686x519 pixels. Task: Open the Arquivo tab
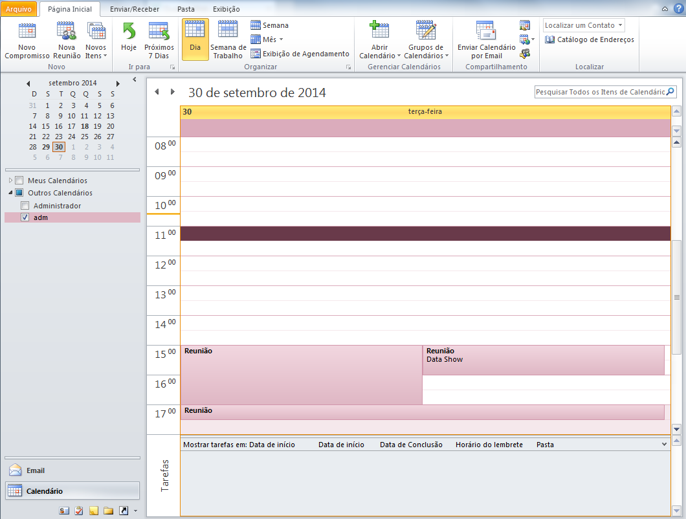click(19, 9)
